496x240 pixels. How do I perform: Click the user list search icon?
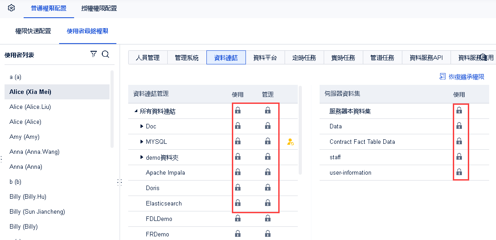coord(105,54)
